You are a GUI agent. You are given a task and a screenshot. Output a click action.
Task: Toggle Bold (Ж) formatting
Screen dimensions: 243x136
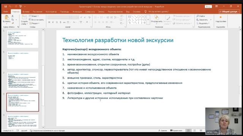(x=49, y=22)
